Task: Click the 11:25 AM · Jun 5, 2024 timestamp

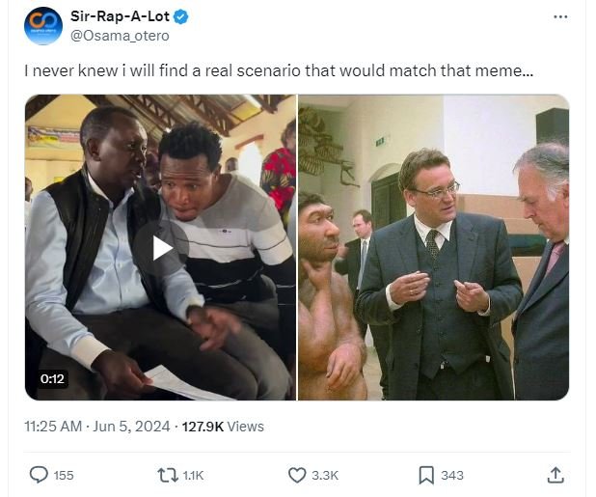Action: [97, 426]
